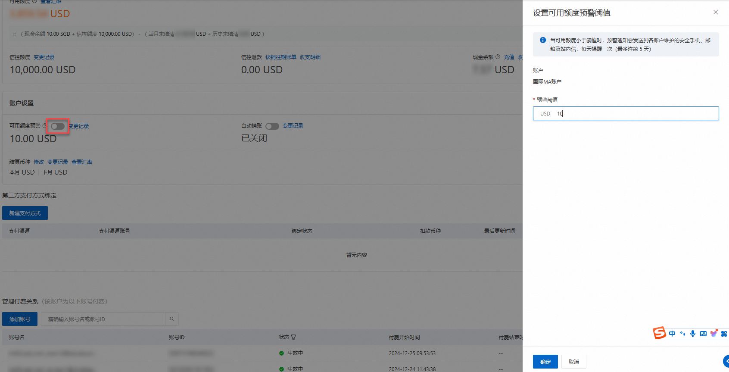Screen dimensions: 729x372
Task: Open the 状态 column filter icon
Action: [293, 338]
